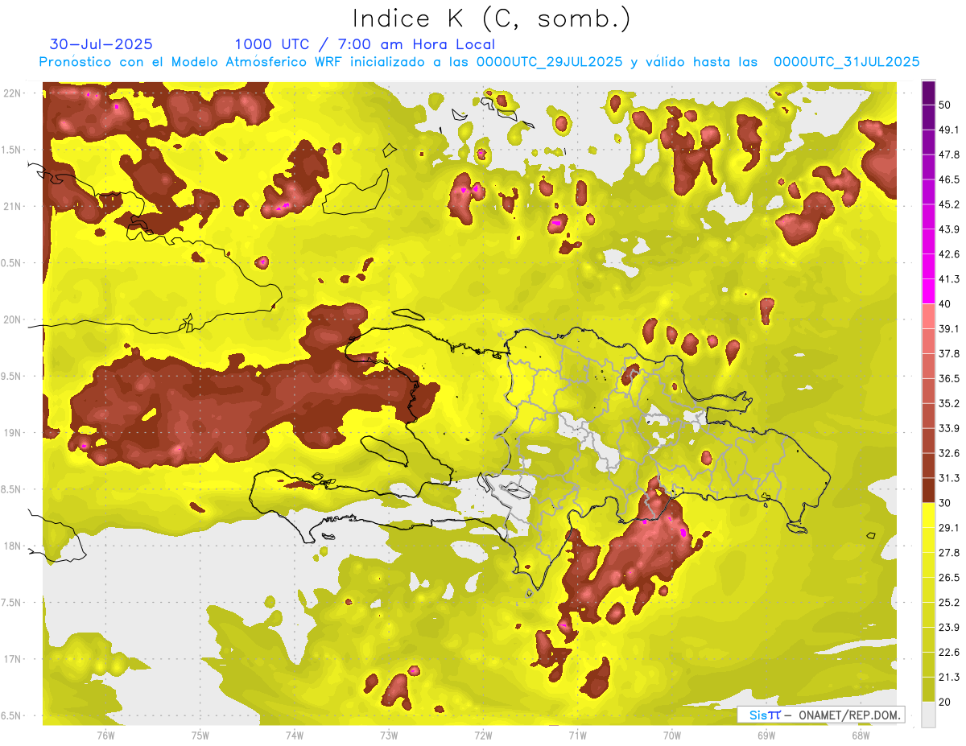The image size is (966, 746).
Task: Click the '68W' longitude label
Action: pyautogui.click(x=860, y=735)
